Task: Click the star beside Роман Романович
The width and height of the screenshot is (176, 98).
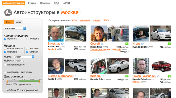Action: coord(158,76)
